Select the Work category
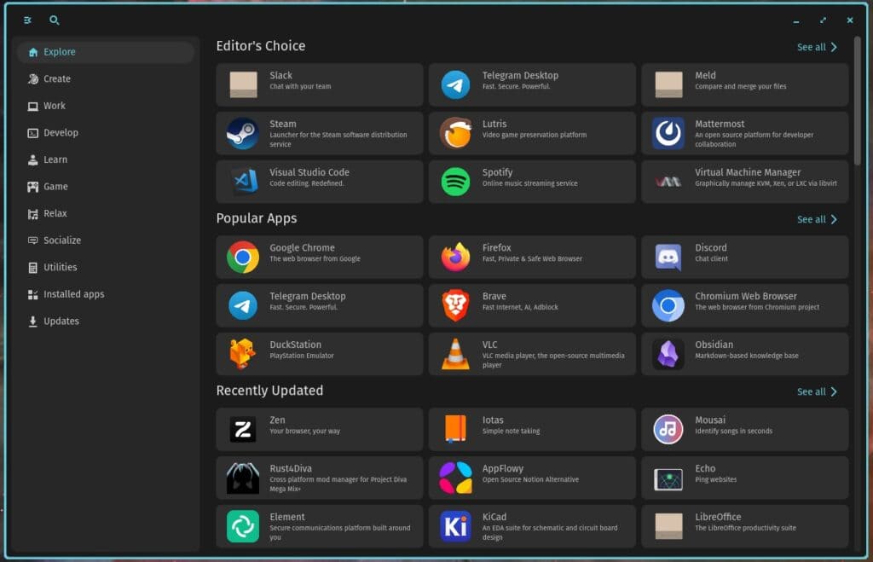 106,106
